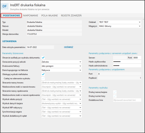Click the Nazwa field

pos(54,26)
